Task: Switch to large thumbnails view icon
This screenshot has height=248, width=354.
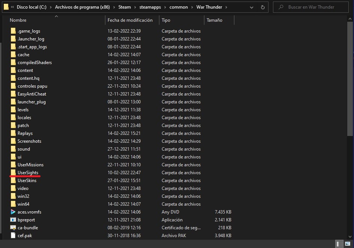Action: (x=348, y=244)
